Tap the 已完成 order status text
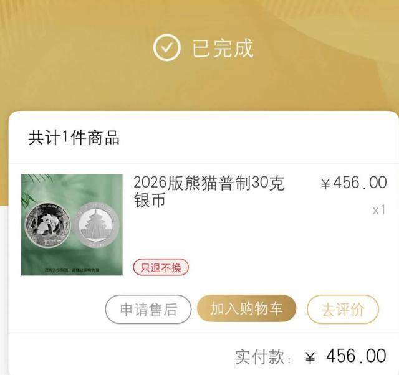The height and width of the screenshot is (375, 399). [x=223, y=48]
